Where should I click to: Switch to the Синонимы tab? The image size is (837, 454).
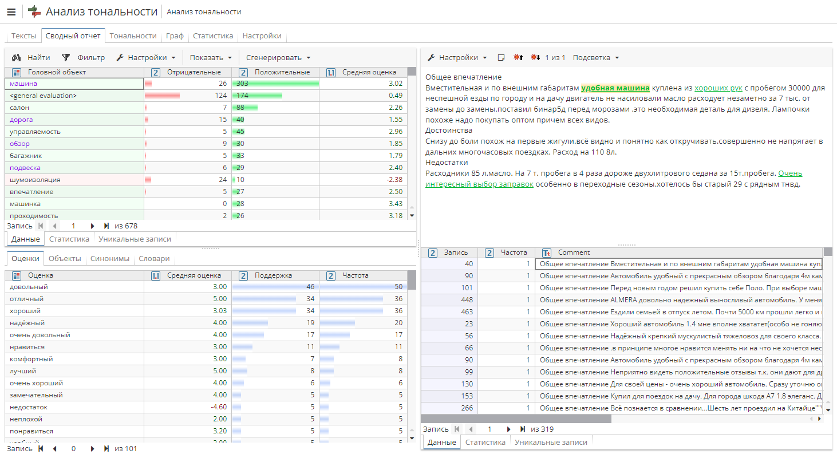coord(110,258)
